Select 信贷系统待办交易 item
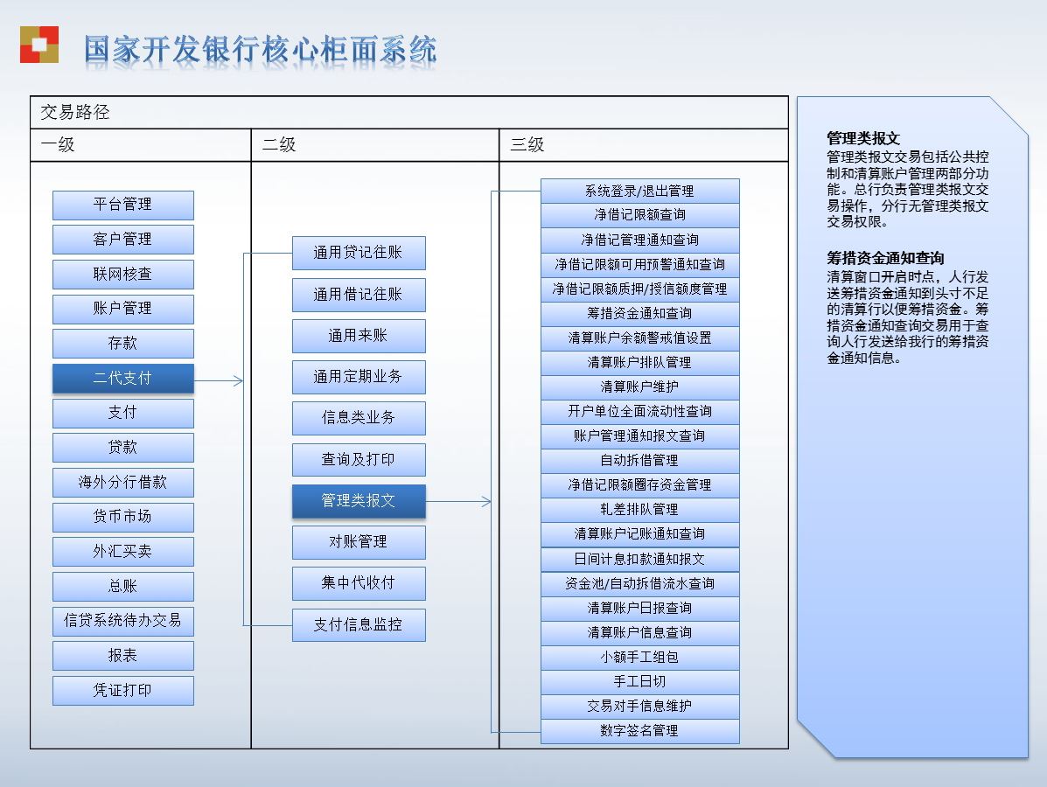The width and height of the screenshot is (1047, 787). click(123, 622)
